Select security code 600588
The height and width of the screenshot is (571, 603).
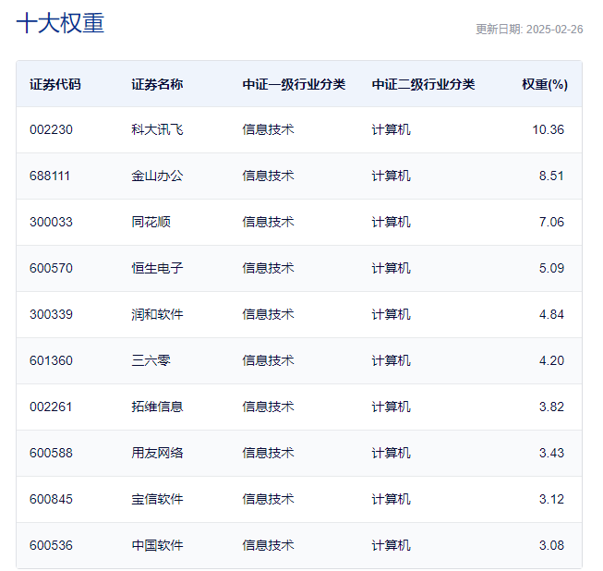pyautogui.click(x=51, y=453)
